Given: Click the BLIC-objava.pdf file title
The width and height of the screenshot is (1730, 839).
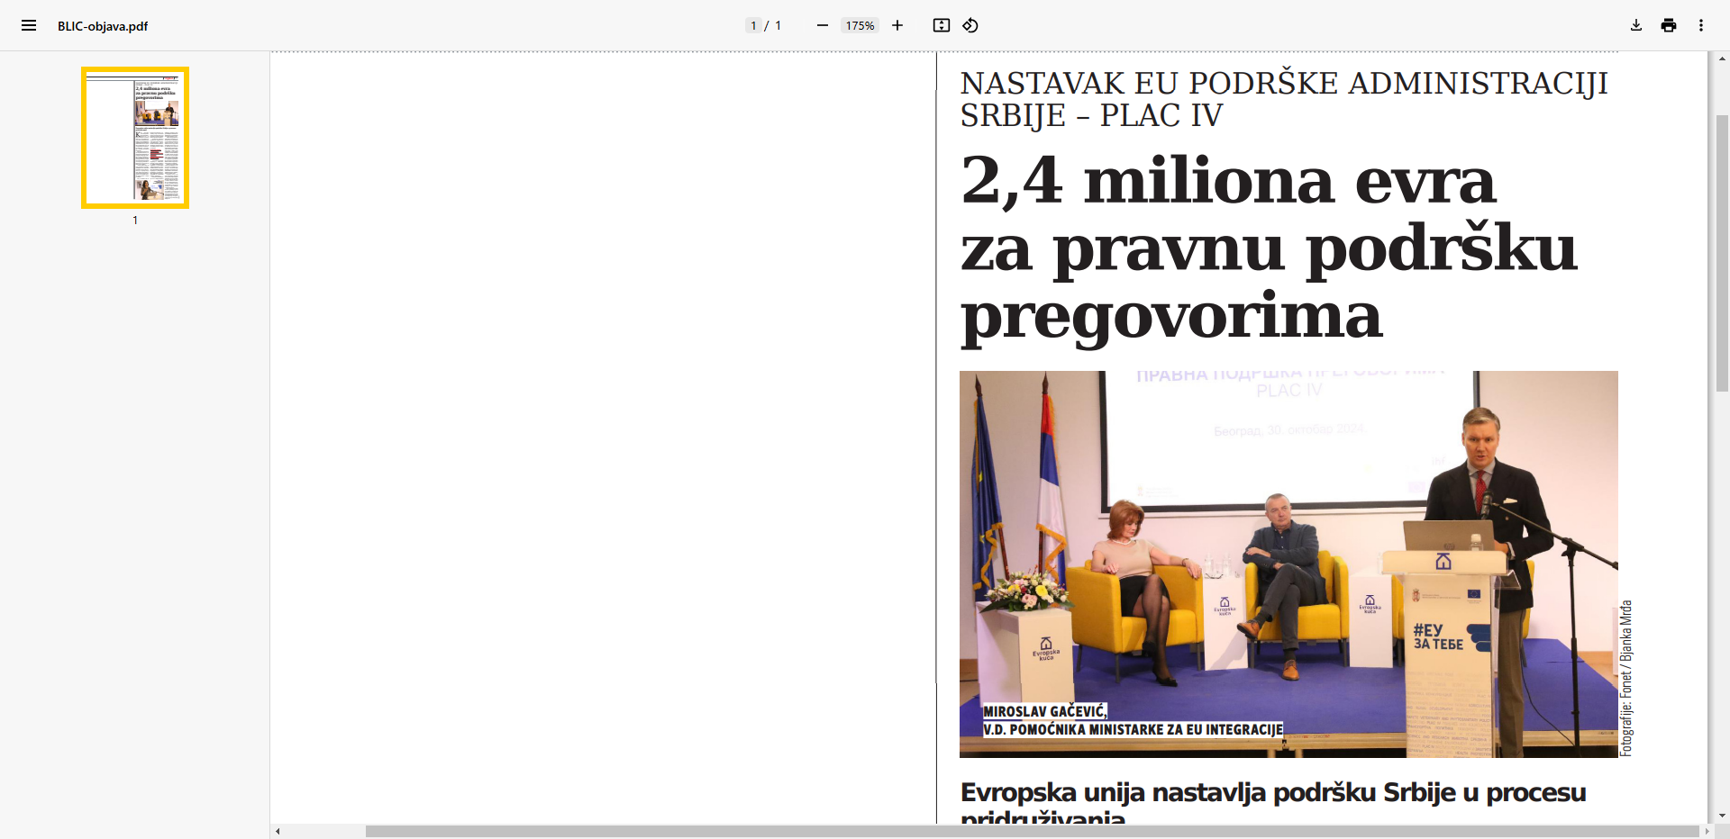Looking at the screenshot, I should pos(103,26).
